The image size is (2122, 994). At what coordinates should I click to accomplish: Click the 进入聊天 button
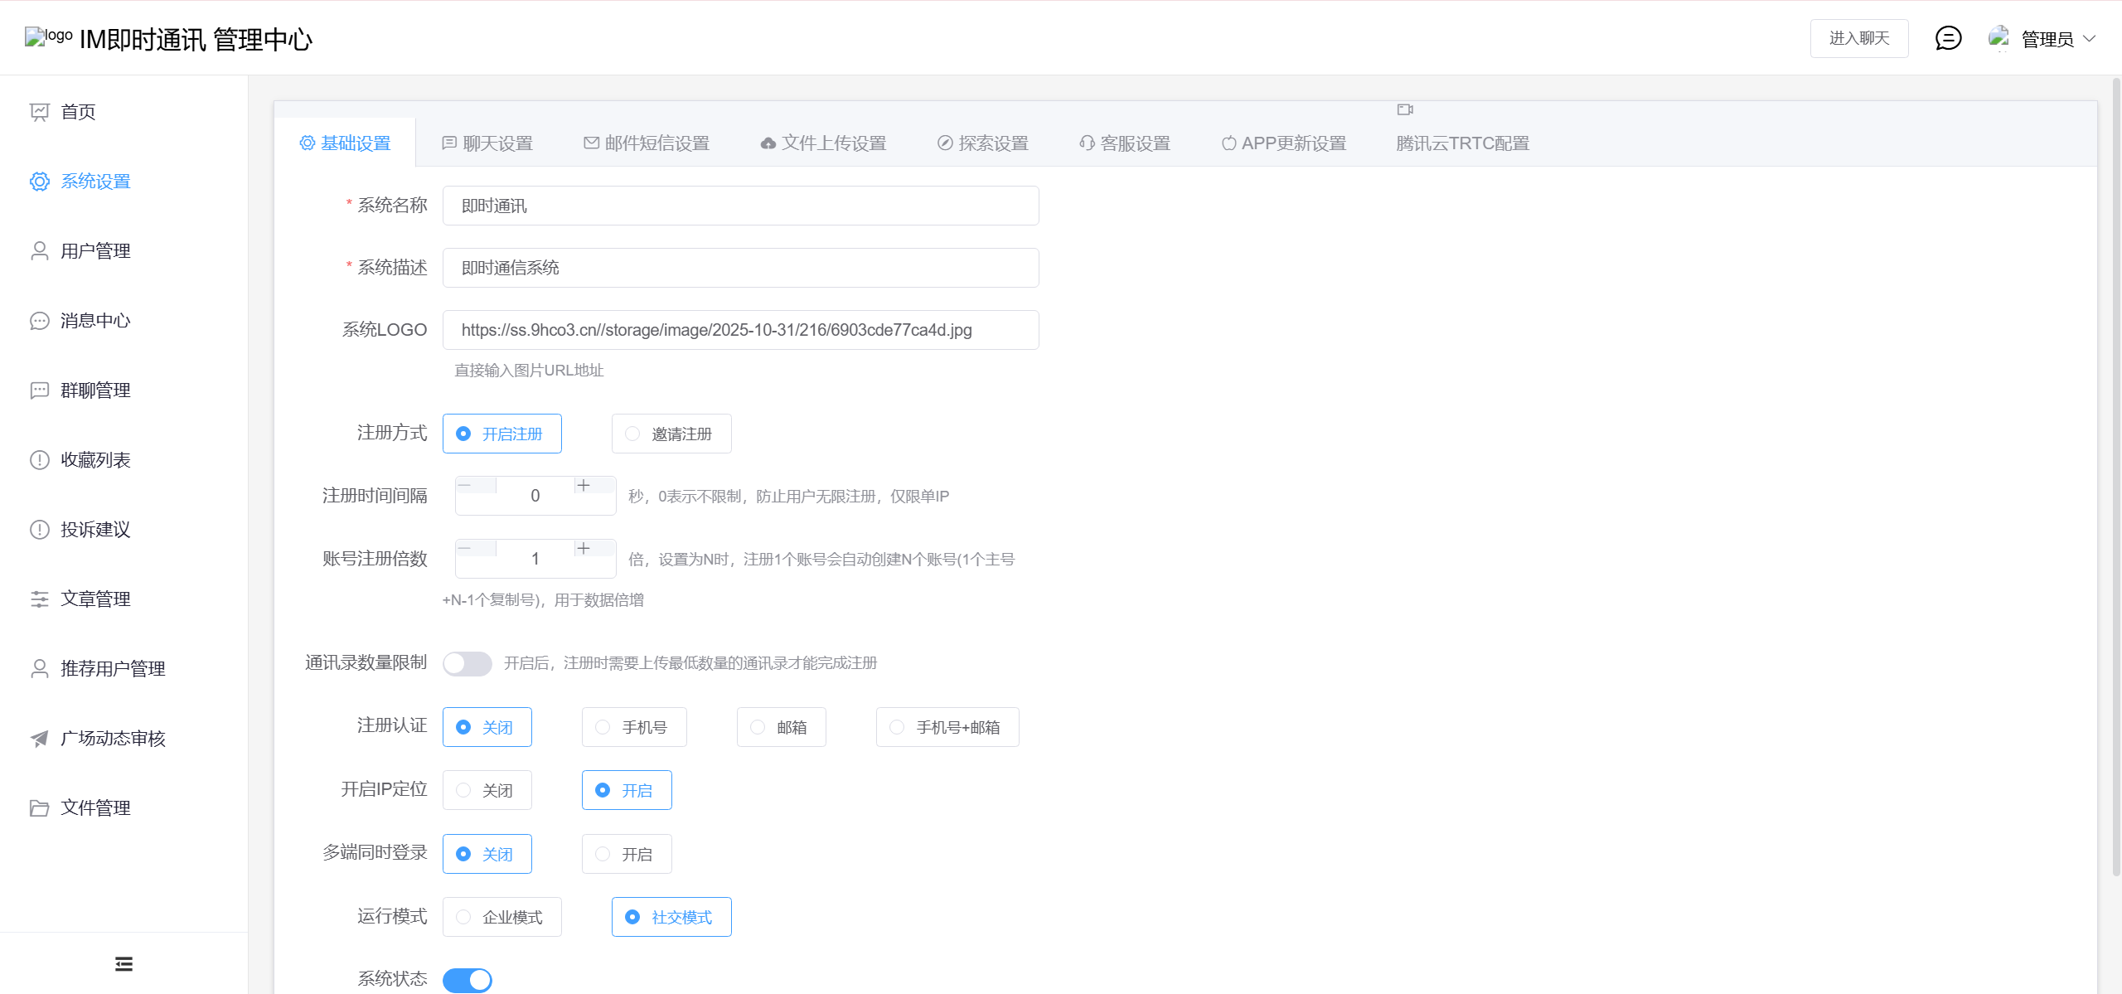[x=1858, y=38]
